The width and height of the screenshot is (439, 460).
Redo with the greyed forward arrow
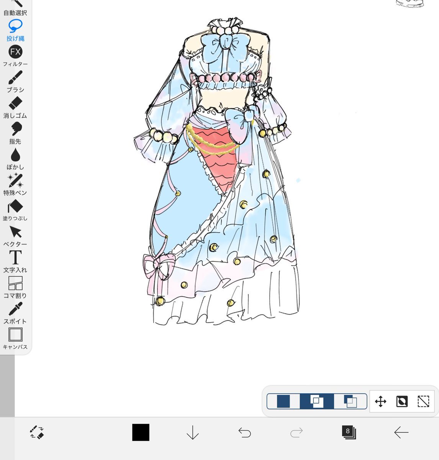[296, 433]
